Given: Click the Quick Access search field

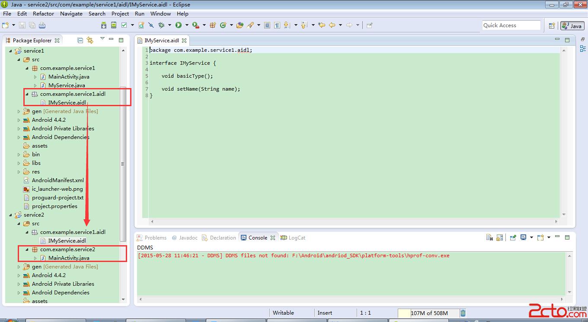Looking at the screenshot, I should 511,25.
